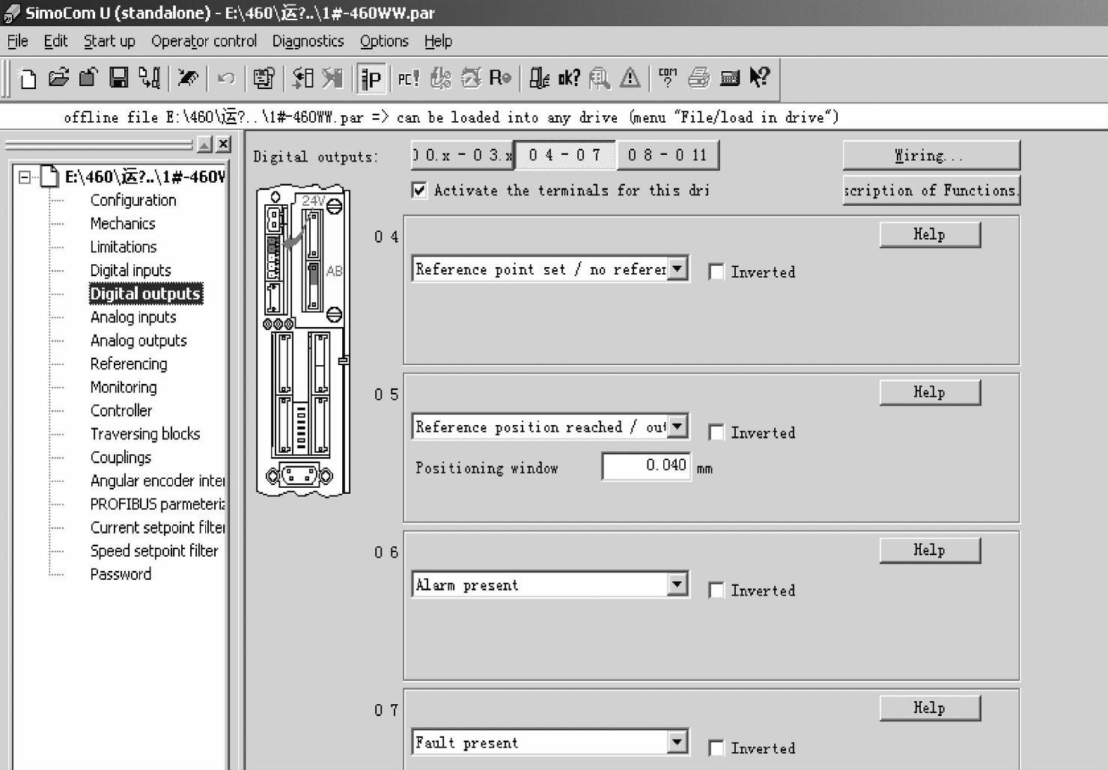
Task: Open the Start up menu
Action: click(109, 41)
